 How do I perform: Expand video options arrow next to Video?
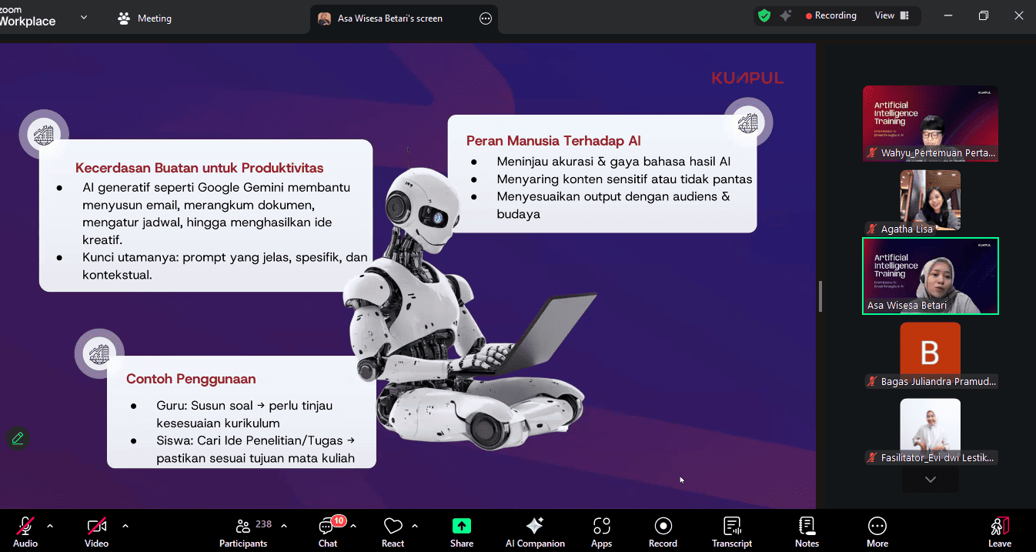coord(125,526)
